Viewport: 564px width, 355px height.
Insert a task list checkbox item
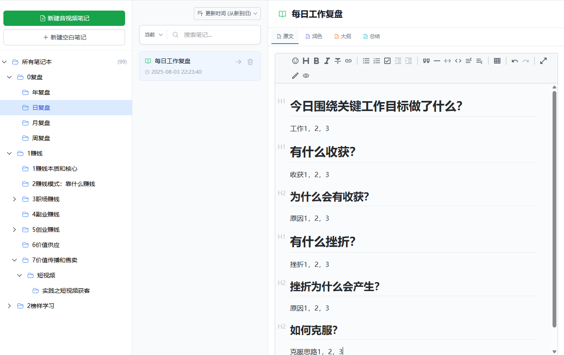click(x=387, y=61)
